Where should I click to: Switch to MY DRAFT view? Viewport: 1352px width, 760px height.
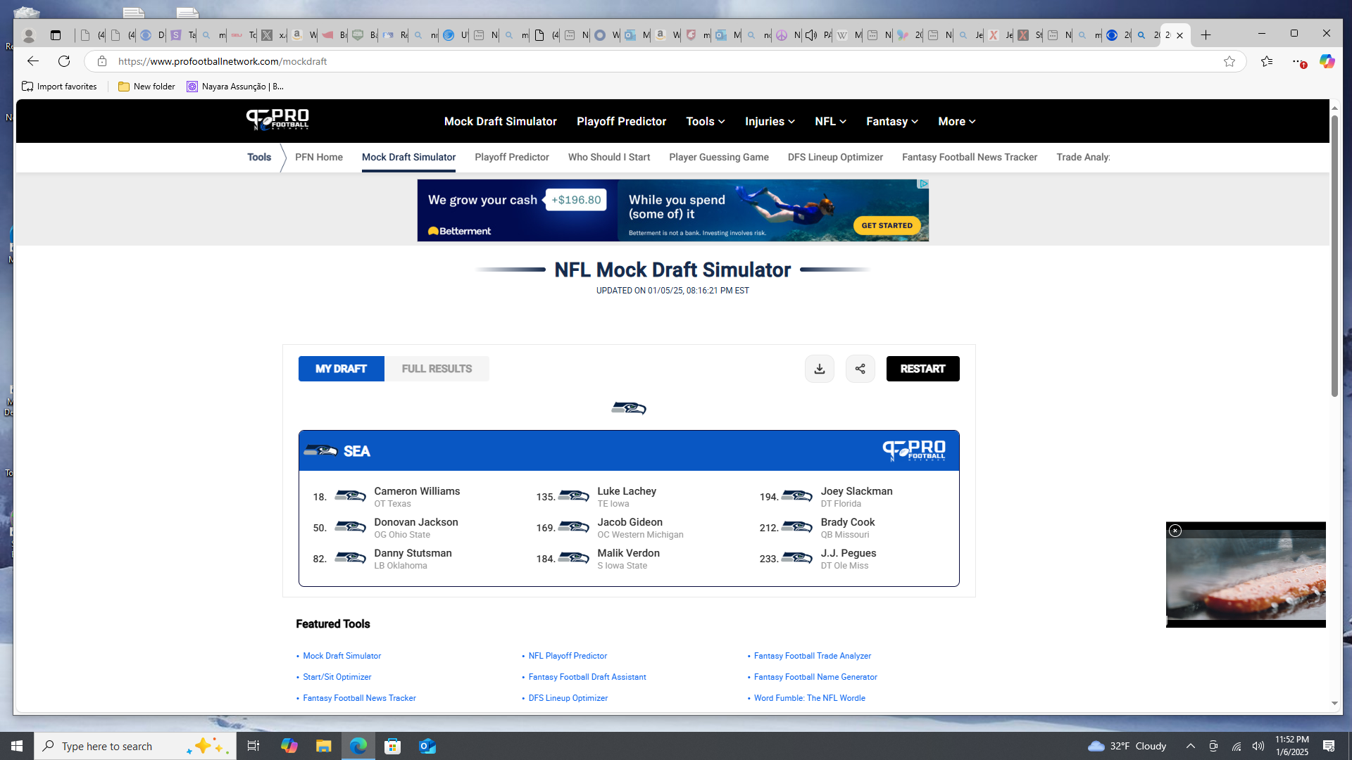342,369
